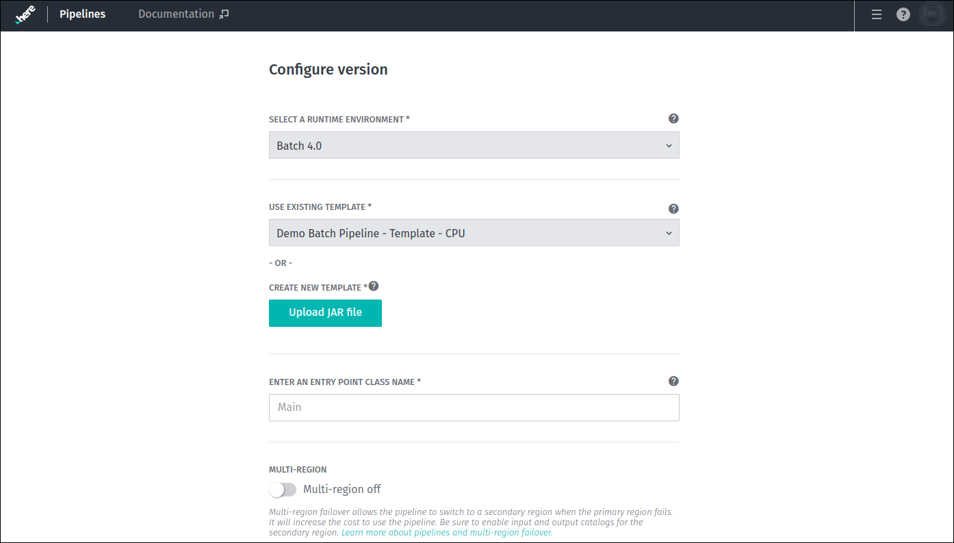The image size is (954, 543).
Task: Click the Multi-region off label
Action: point(343,489)
